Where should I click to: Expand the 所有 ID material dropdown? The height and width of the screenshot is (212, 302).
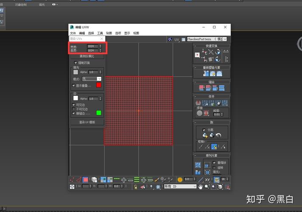coord(180,187)
